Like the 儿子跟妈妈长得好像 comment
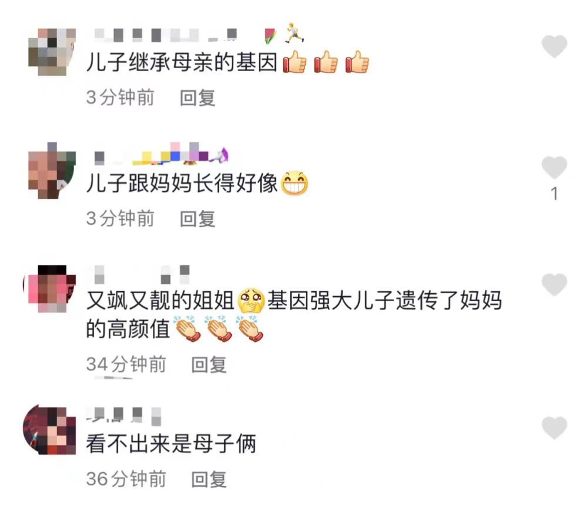 pyautogui.click(x=554, y=168)
